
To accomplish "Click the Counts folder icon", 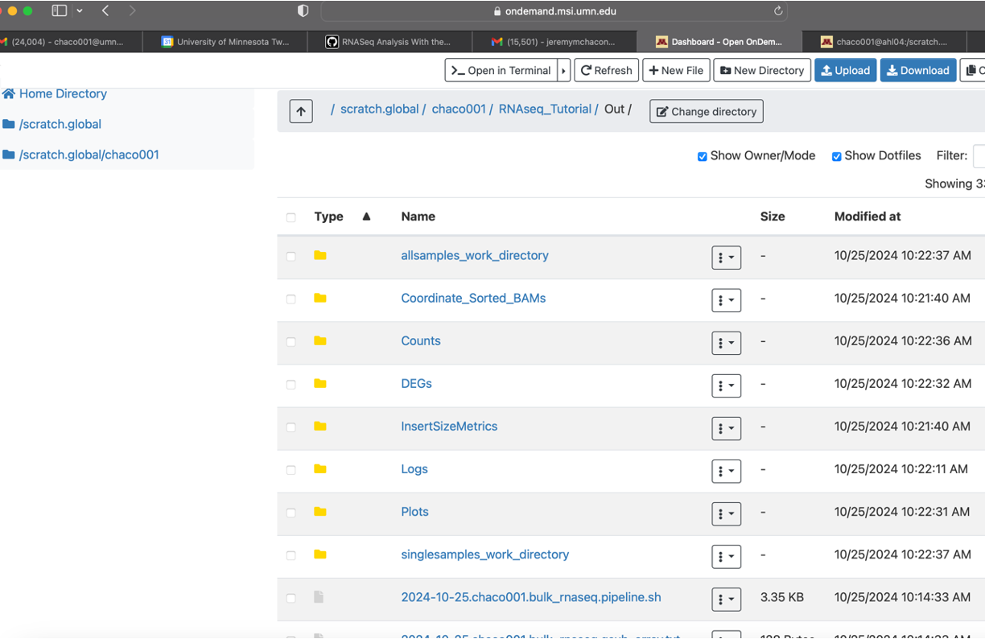I will click(x=320, y=340).
